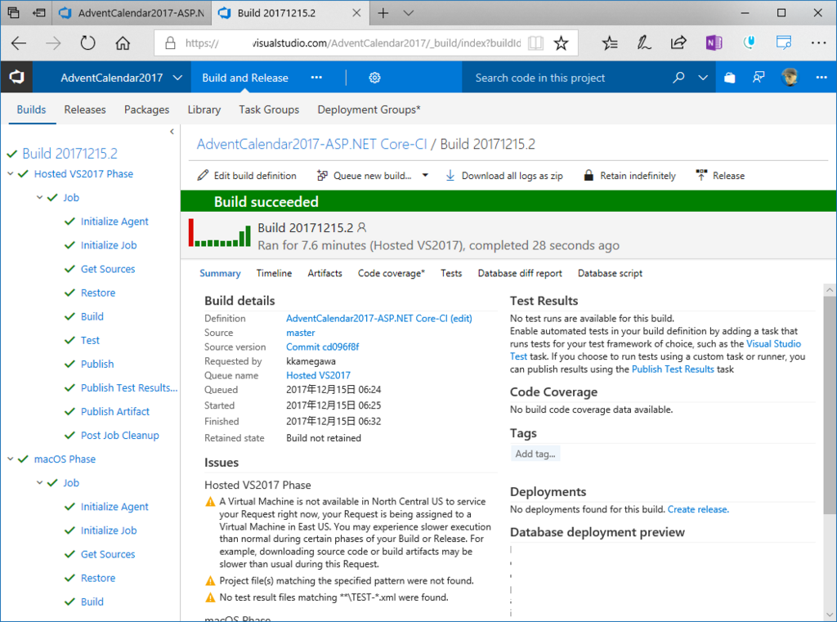Open the ellipsis menu after Build and Release
Viewport: 837px width, 622px height.
[x=316, y=78]
